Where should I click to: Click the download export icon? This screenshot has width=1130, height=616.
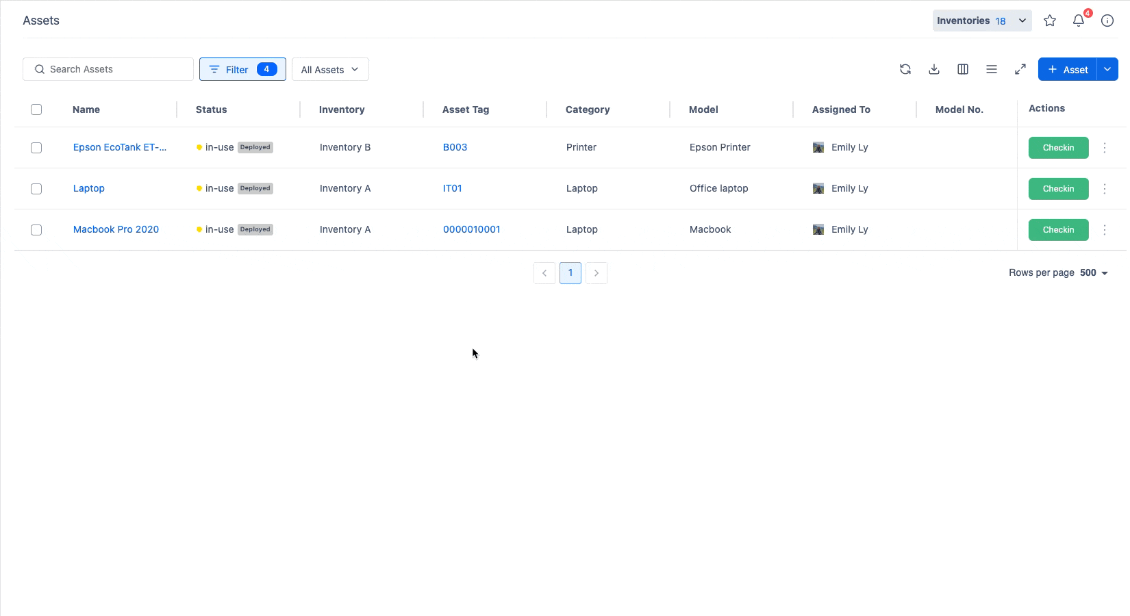[x=933, y=69]
